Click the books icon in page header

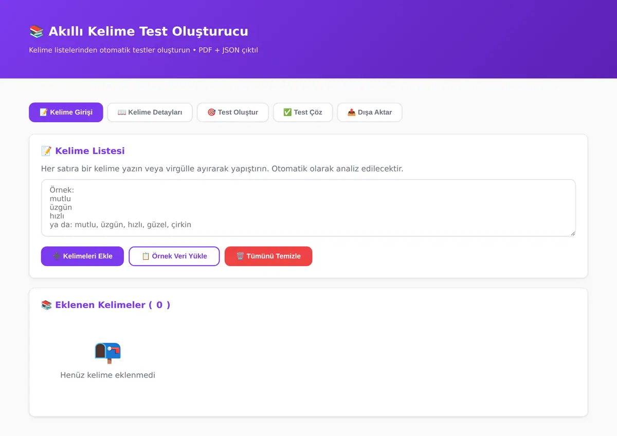(37, 31)
